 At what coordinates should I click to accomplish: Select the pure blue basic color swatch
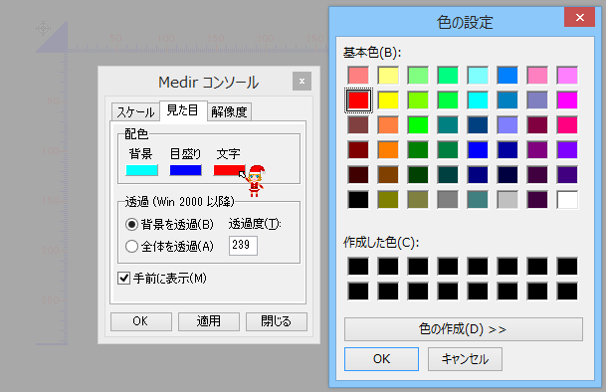(x=478, y=150)
